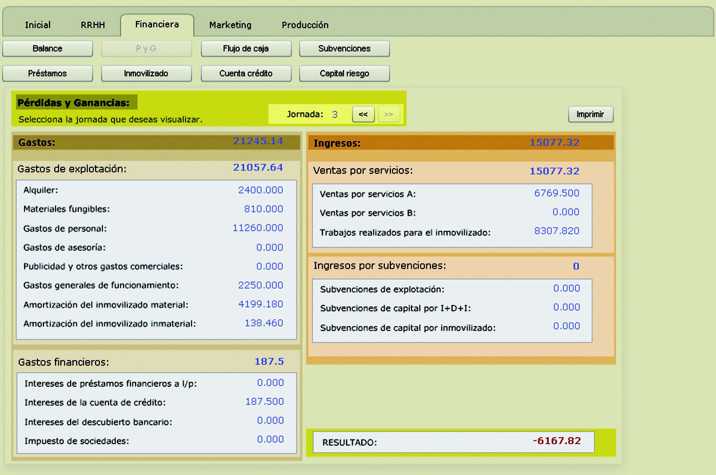
Task: Open the Producción tab
Action: 305,25
